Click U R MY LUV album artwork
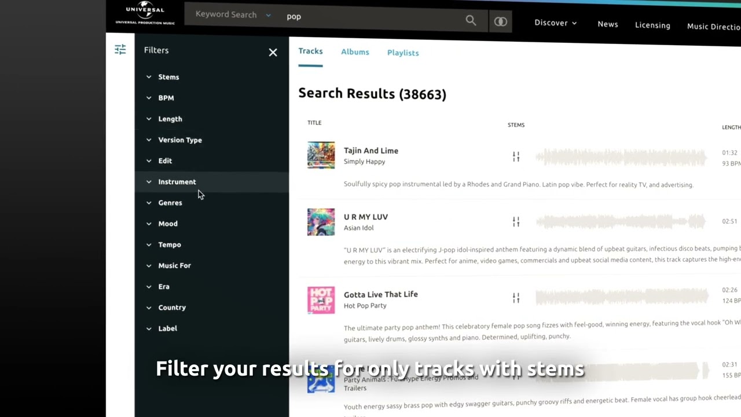 (321, 222)
